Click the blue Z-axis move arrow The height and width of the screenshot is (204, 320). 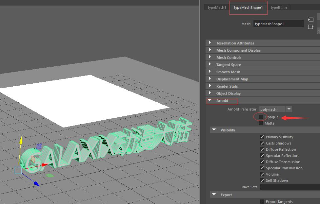pyautogui.click(x=36, y=184)
